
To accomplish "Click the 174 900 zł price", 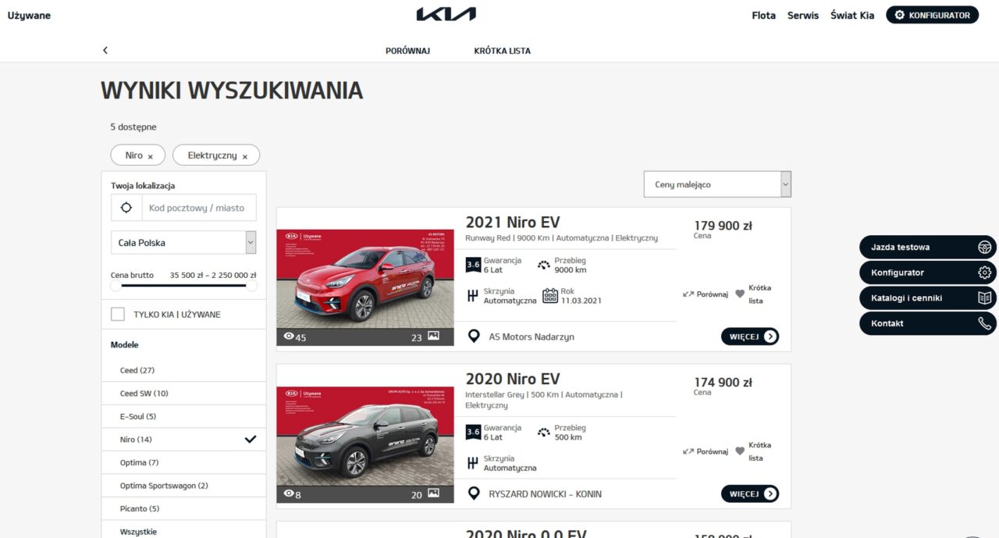I will pos(723,383).
